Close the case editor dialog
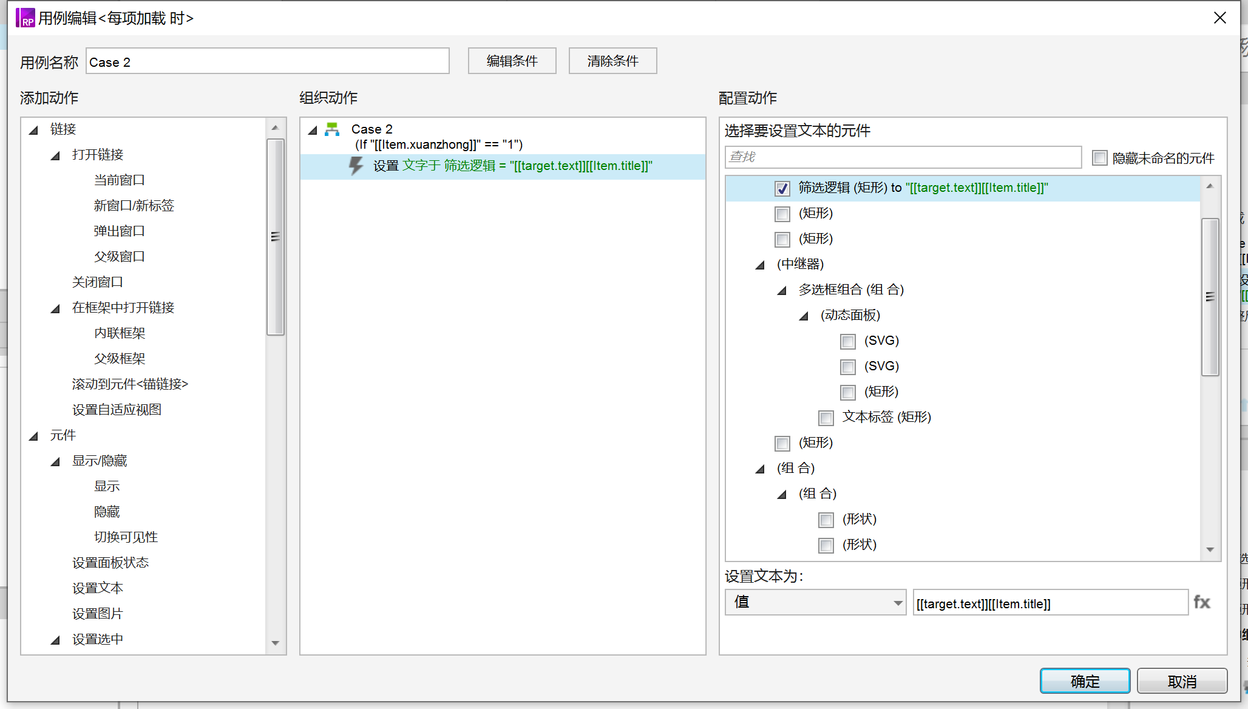The width and height of the screenshot is (1248, 709). pyautogui.click(x=1220, y=18)
